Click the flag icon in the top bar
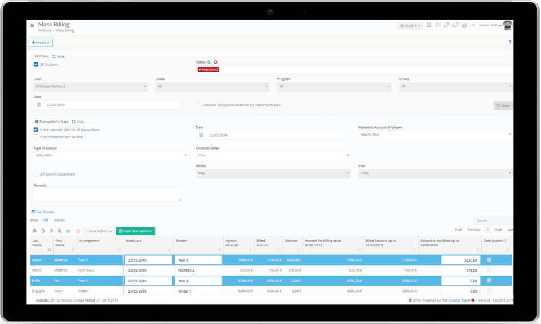541x324 pixels. (438, 25)
